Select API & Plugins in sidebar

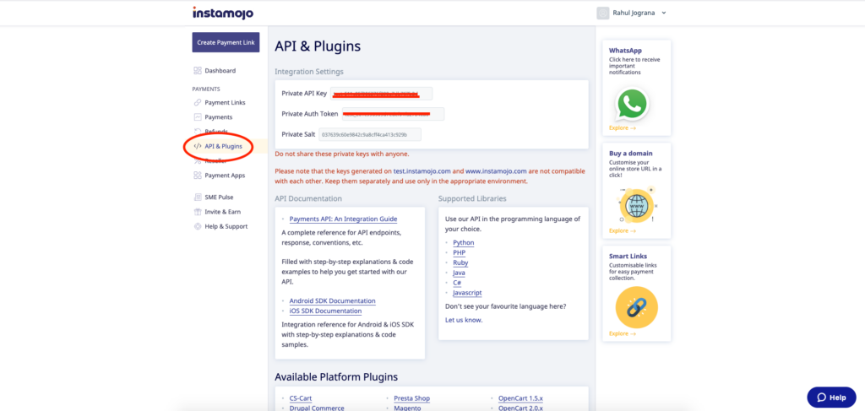[223, 146]
